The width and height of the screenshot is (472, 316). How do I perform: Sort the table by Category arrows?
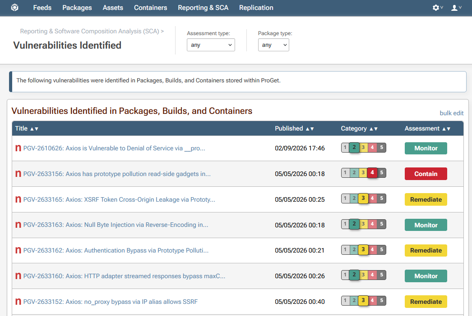(x=374, y=129)
